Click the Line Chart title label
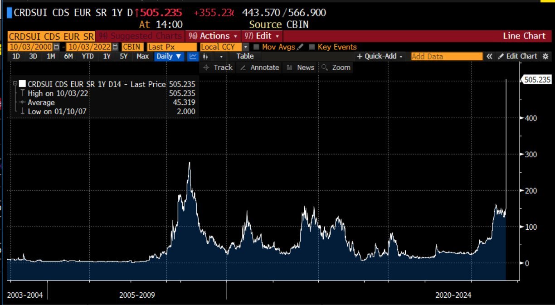This screenshot has width=555, height=305. coord(524,36)
